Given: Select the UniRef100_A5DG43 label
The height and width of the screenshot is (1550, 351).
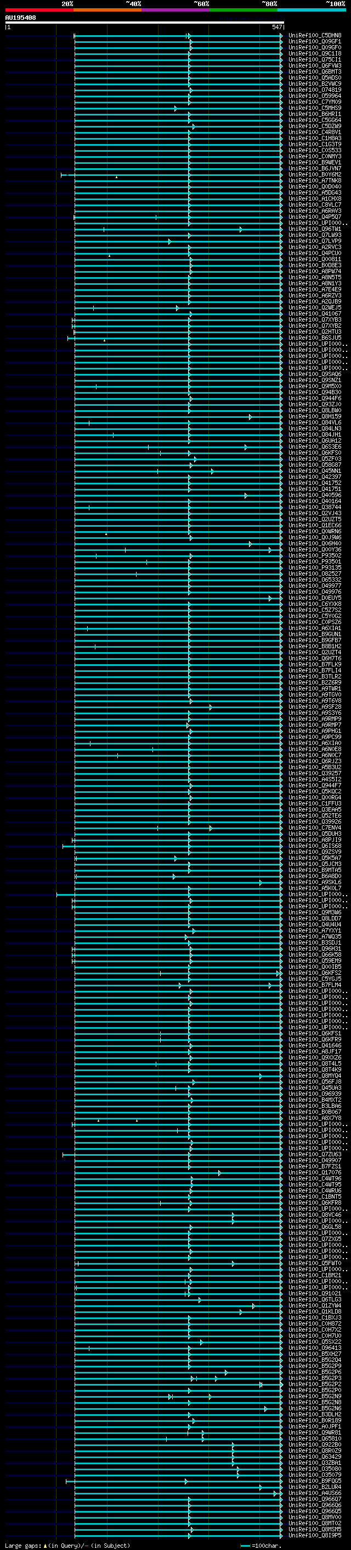Looking at the screenshot, I should coord(315,192).
